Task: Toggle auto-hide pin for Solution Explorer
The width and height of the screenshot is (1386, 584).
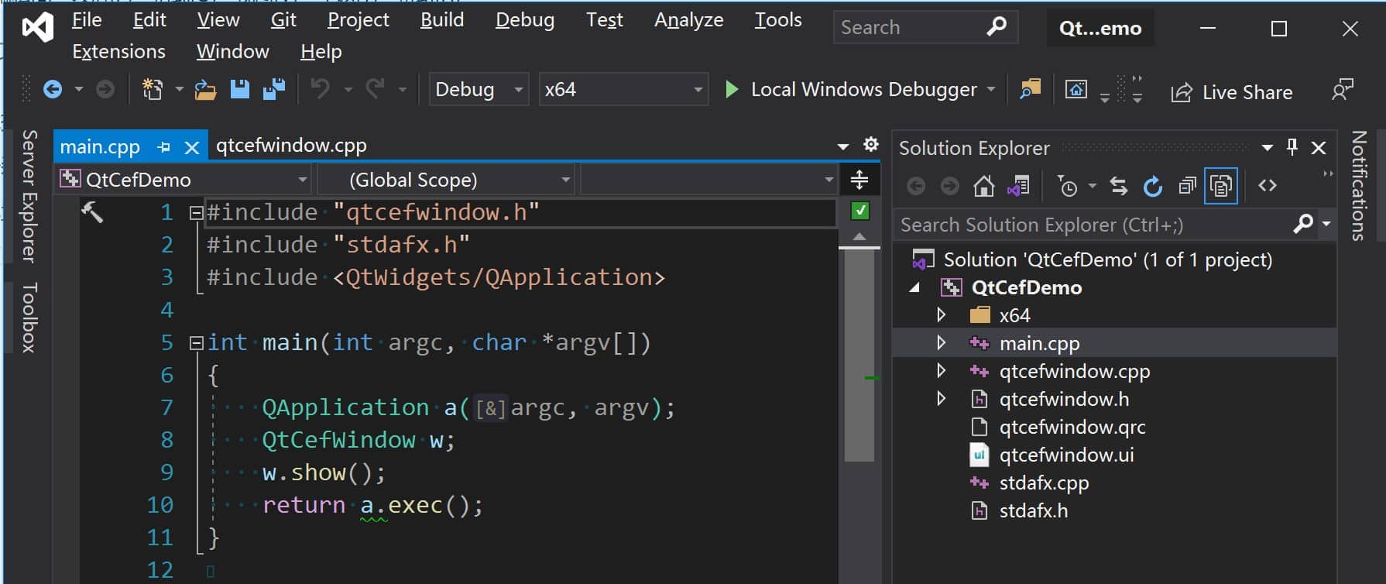Action: 1292,146
